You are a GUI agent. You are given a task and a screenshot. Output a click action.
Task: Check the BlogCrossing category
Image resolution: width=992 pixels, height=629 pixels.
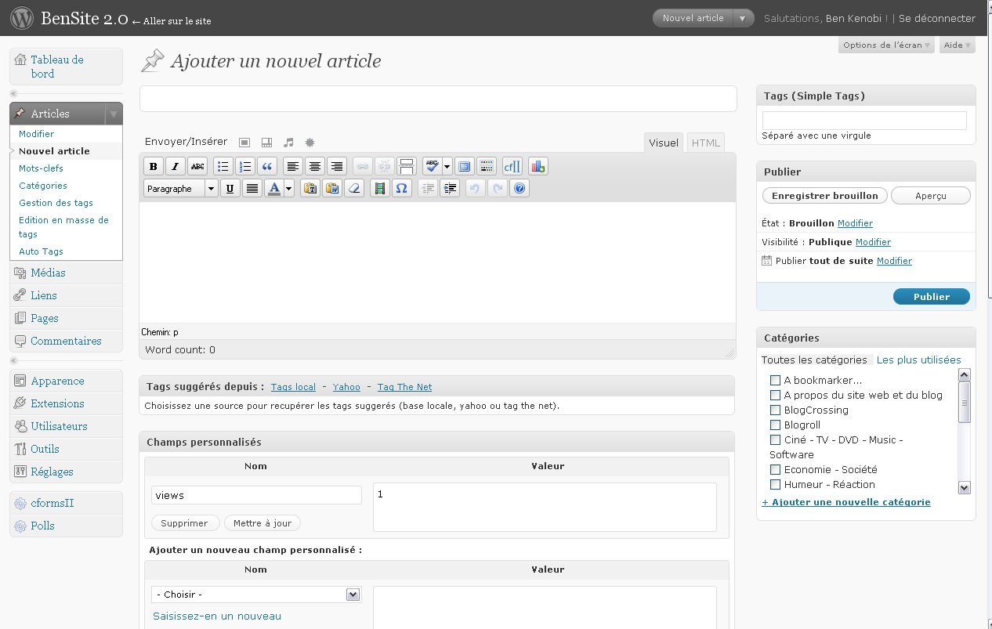(775, 410)
